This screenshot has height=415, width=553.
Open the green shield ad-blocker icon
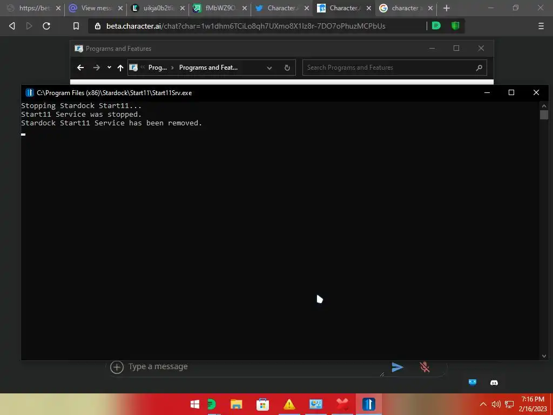pyautogui.click(x=455, y=25)
